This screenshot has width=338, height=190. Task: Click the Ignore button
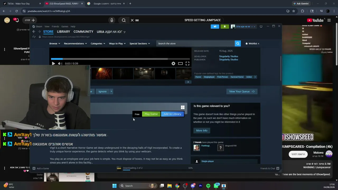[102, 92]
